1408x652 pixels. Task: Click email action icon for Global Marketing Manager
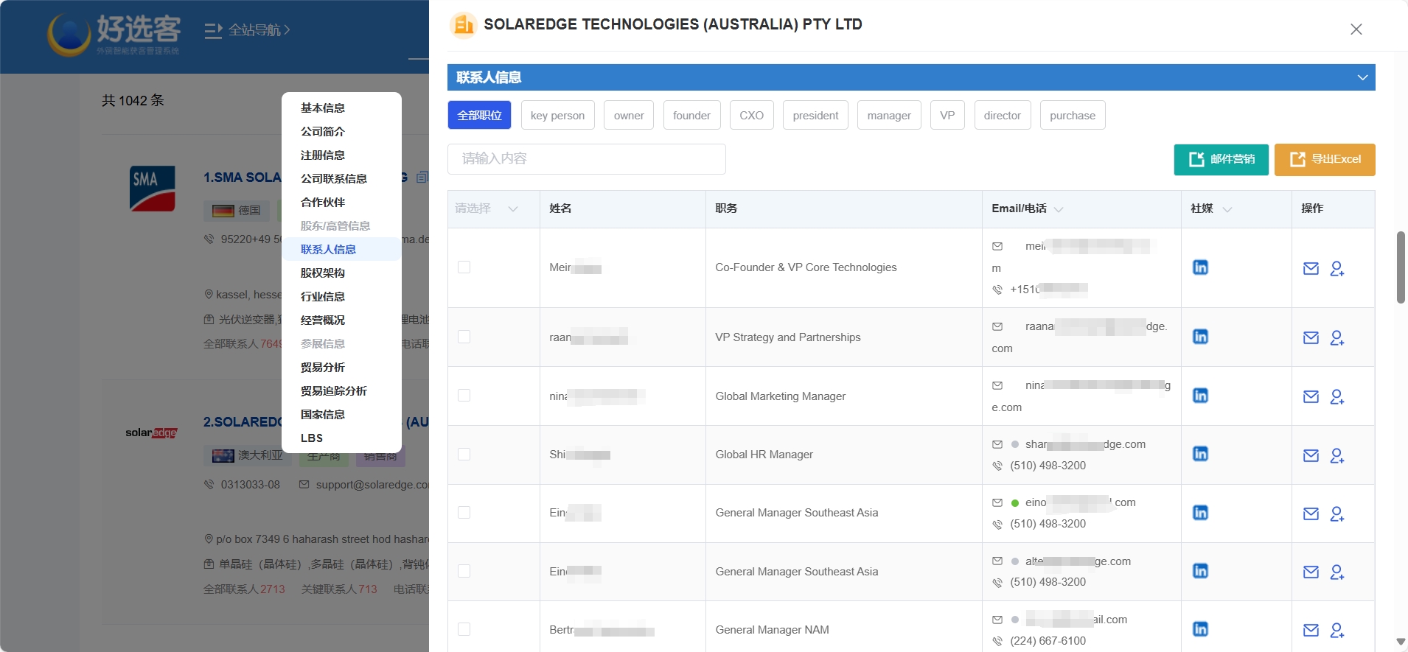click(x=1311, y=397)
